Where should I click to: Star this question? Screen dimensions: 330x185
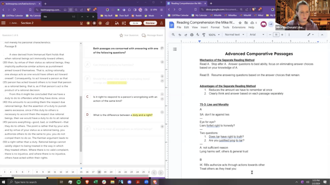coord(130,35)
